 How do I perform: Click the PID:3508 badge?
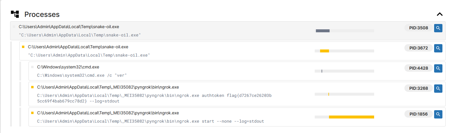[418, 28]
